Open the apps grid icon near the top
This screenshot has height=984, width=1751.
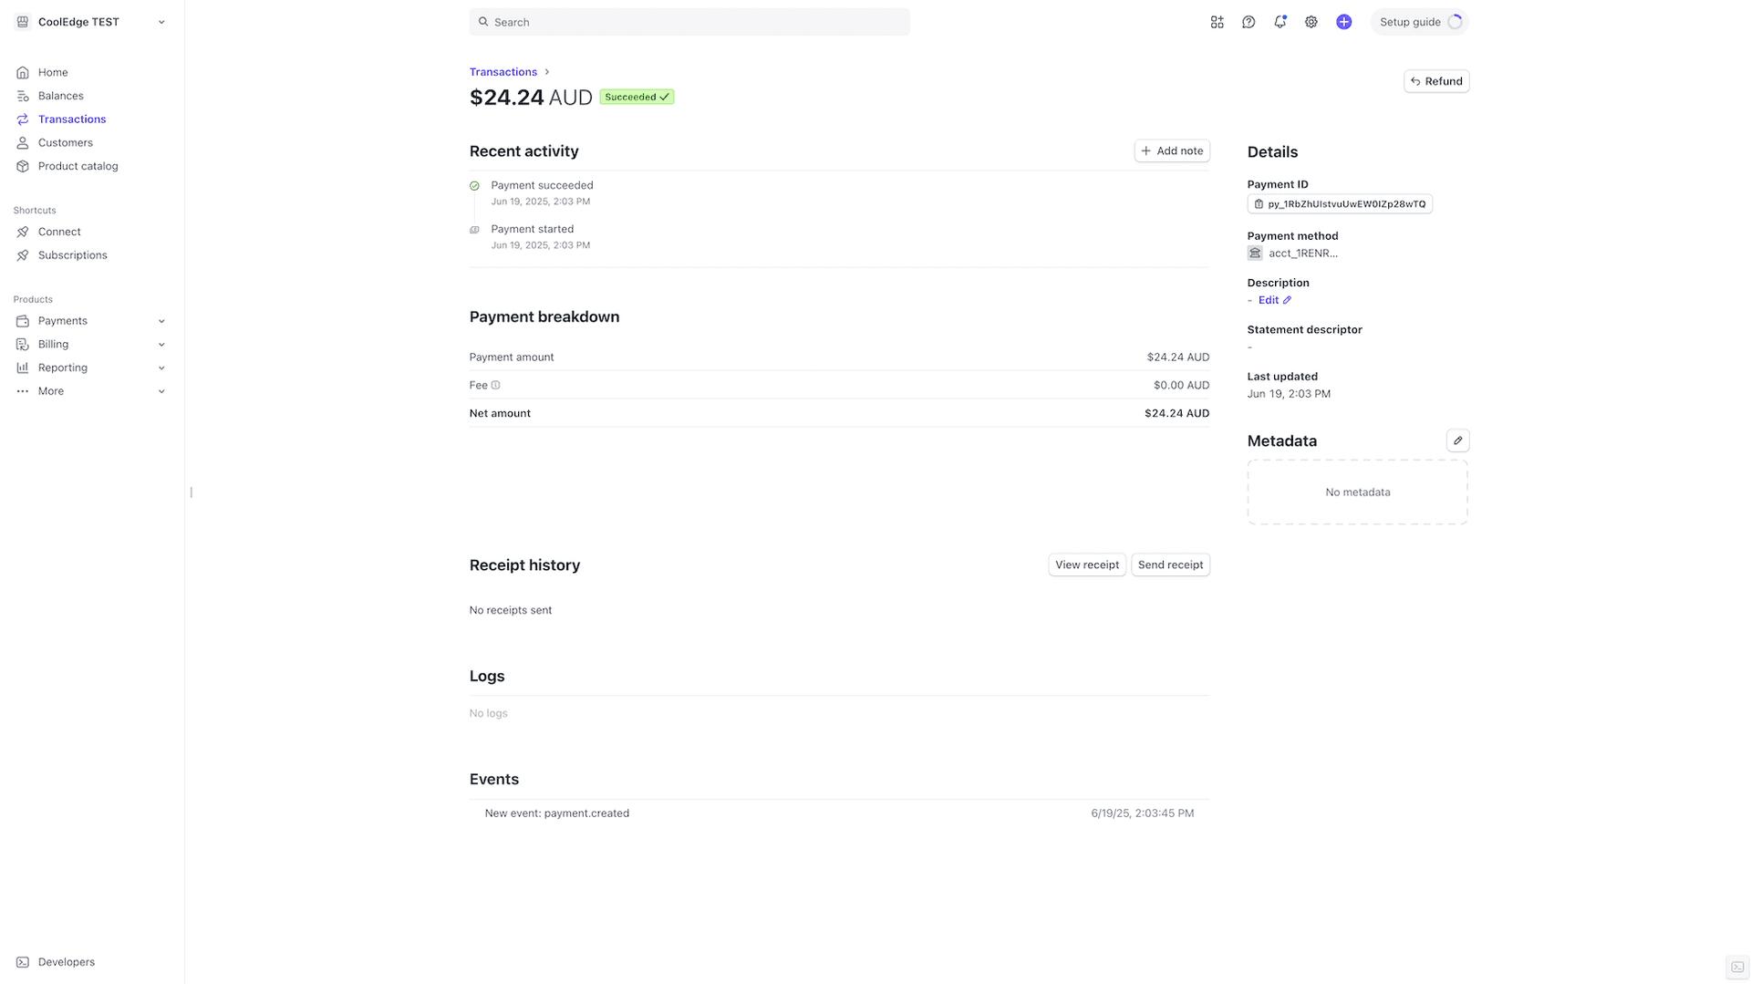(1217, 21)
